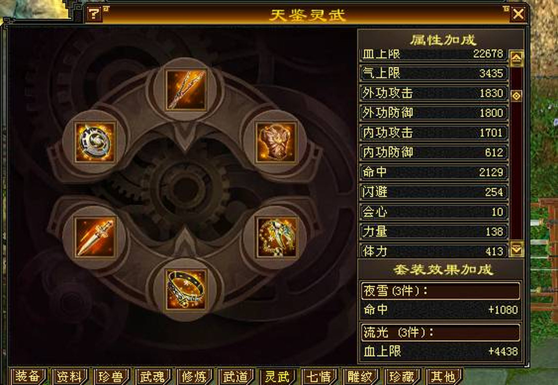This screenshot has width=558, height=385.
Task: Select the chest armor equipment slot icon
Action: [x=276, y=142]
